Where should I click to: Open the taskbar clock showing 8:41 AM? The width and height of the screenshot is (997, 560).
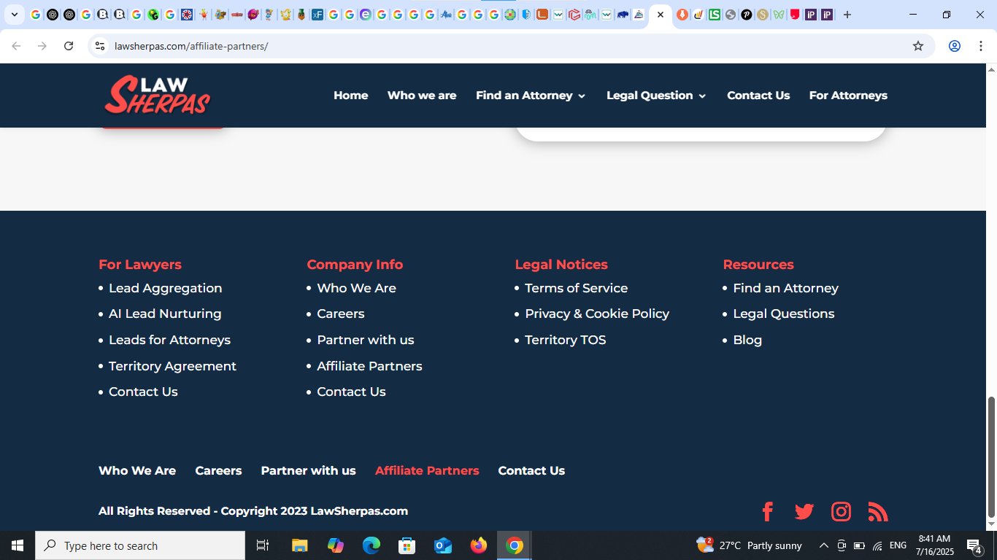[x=934, y=545]
